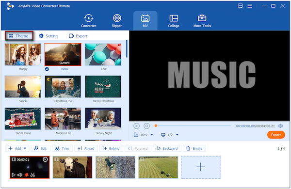
Task: Open the Setting sub-tab
Action: (x=48, y=36)
